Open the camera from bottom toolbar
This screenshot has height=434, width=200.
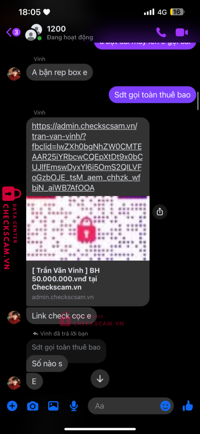coord(33,406)
